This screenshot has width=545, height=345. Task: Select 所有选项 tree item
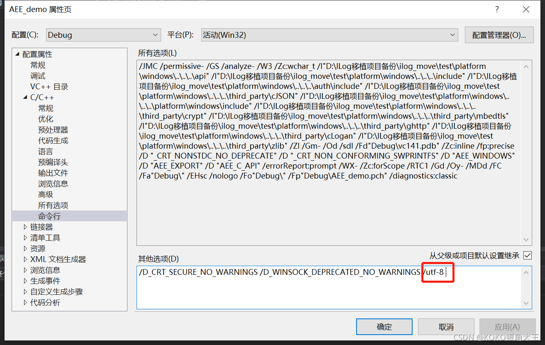(53, 206)
